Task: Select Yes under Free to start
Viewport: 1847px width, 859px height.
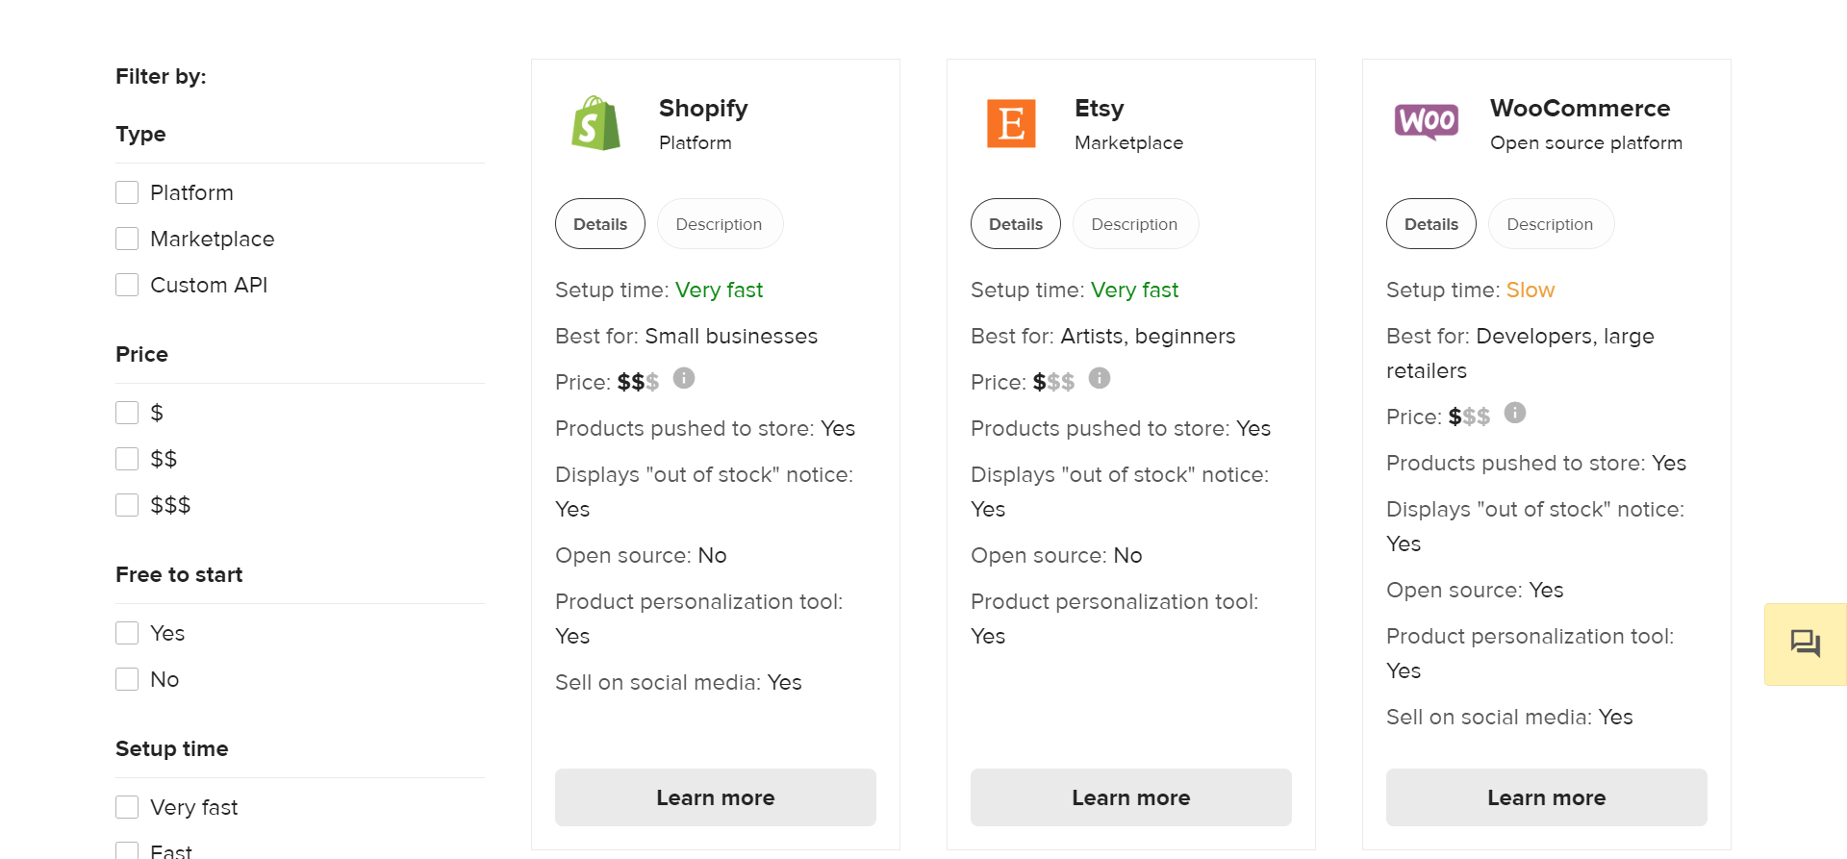Action: tap(126, 632)
